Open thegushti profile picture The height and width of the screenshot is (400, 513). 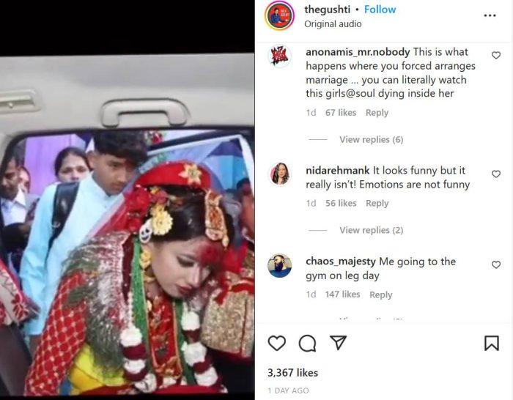click(279, 15)
